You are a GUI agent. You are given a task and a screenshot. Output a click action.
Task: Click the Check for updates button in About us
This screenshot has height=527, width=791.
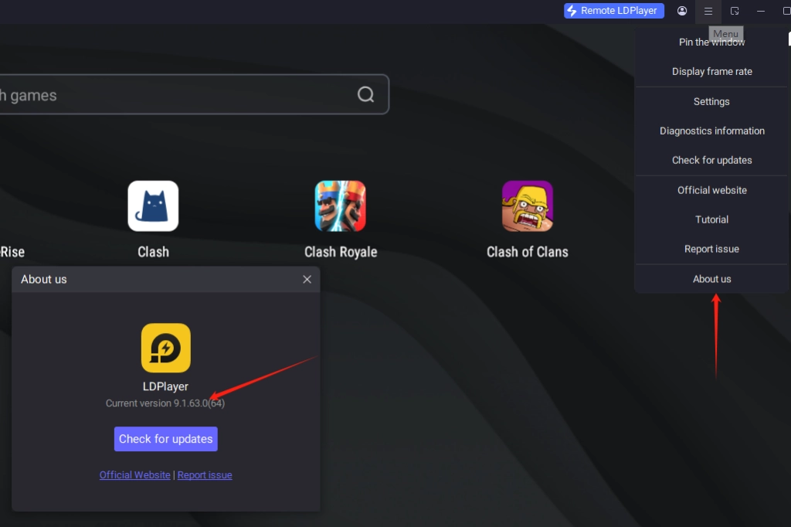coord(166,439)
